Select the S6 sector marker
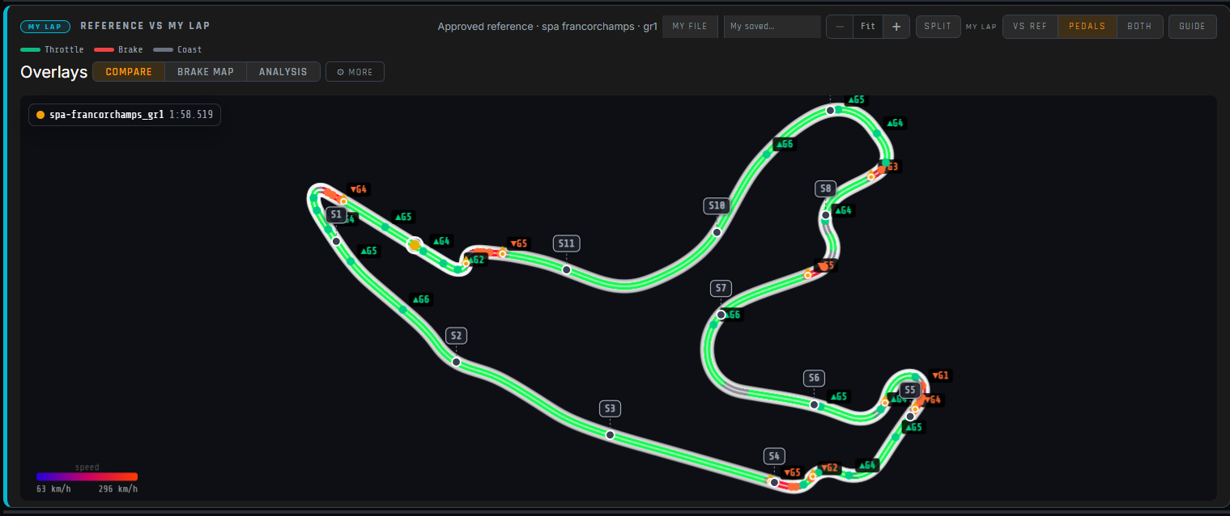Viewport: 1230px width, 516px height. [814, 378]
